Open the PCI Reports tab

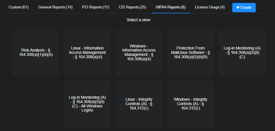[x=96, y=7]
